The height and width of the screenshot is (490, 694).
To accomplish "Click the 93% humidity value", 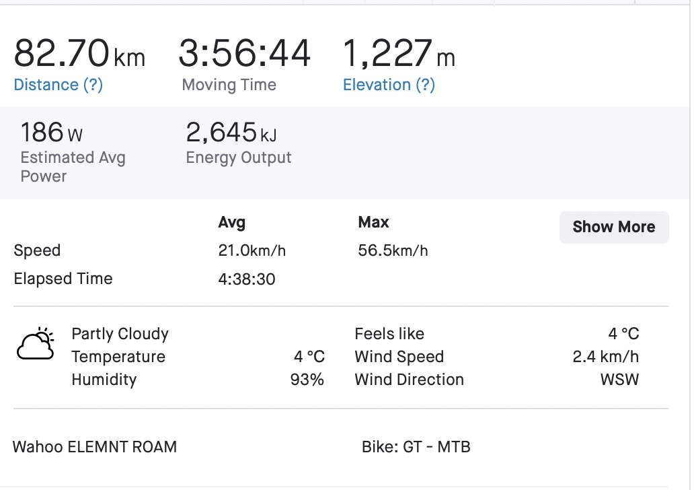I will (x=307, y=380).
